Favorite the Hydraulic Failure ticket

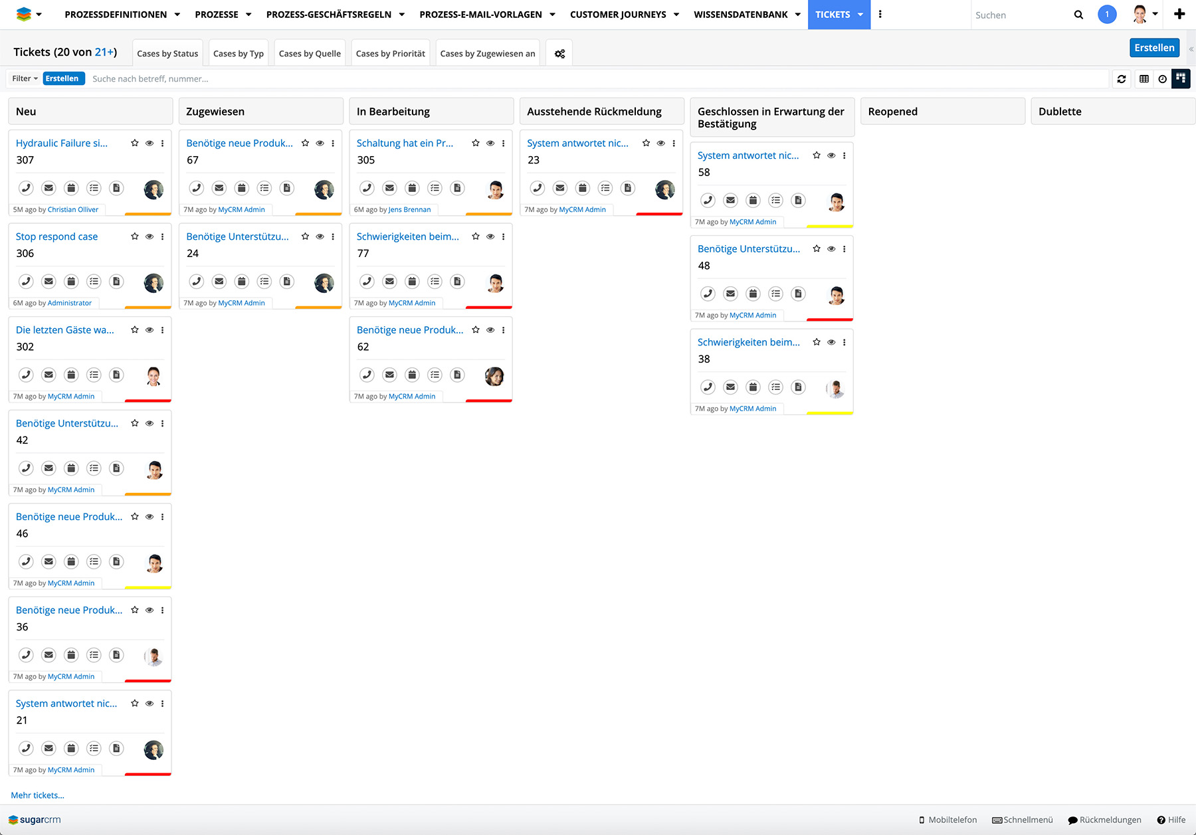[x=135, y=143]
